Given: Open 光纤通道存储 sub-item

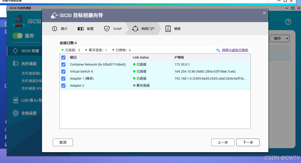Looking at the screenshot, I should pyautogui.click(x=31, y=81).
